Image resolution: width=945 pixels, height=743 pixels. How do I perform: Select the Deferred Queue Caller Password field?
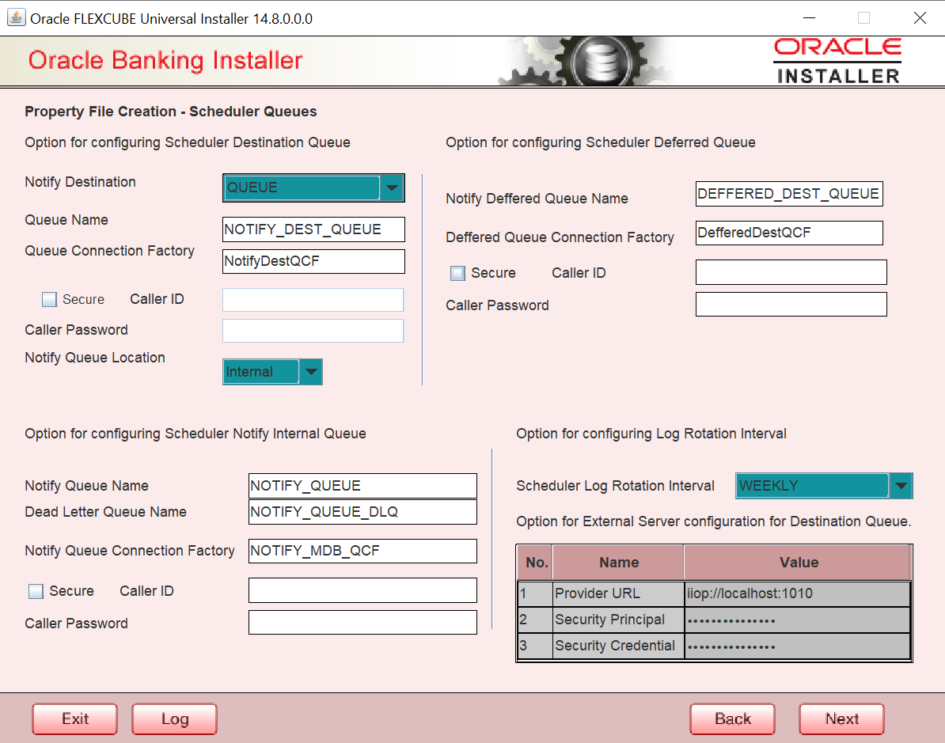coord(791,305)
